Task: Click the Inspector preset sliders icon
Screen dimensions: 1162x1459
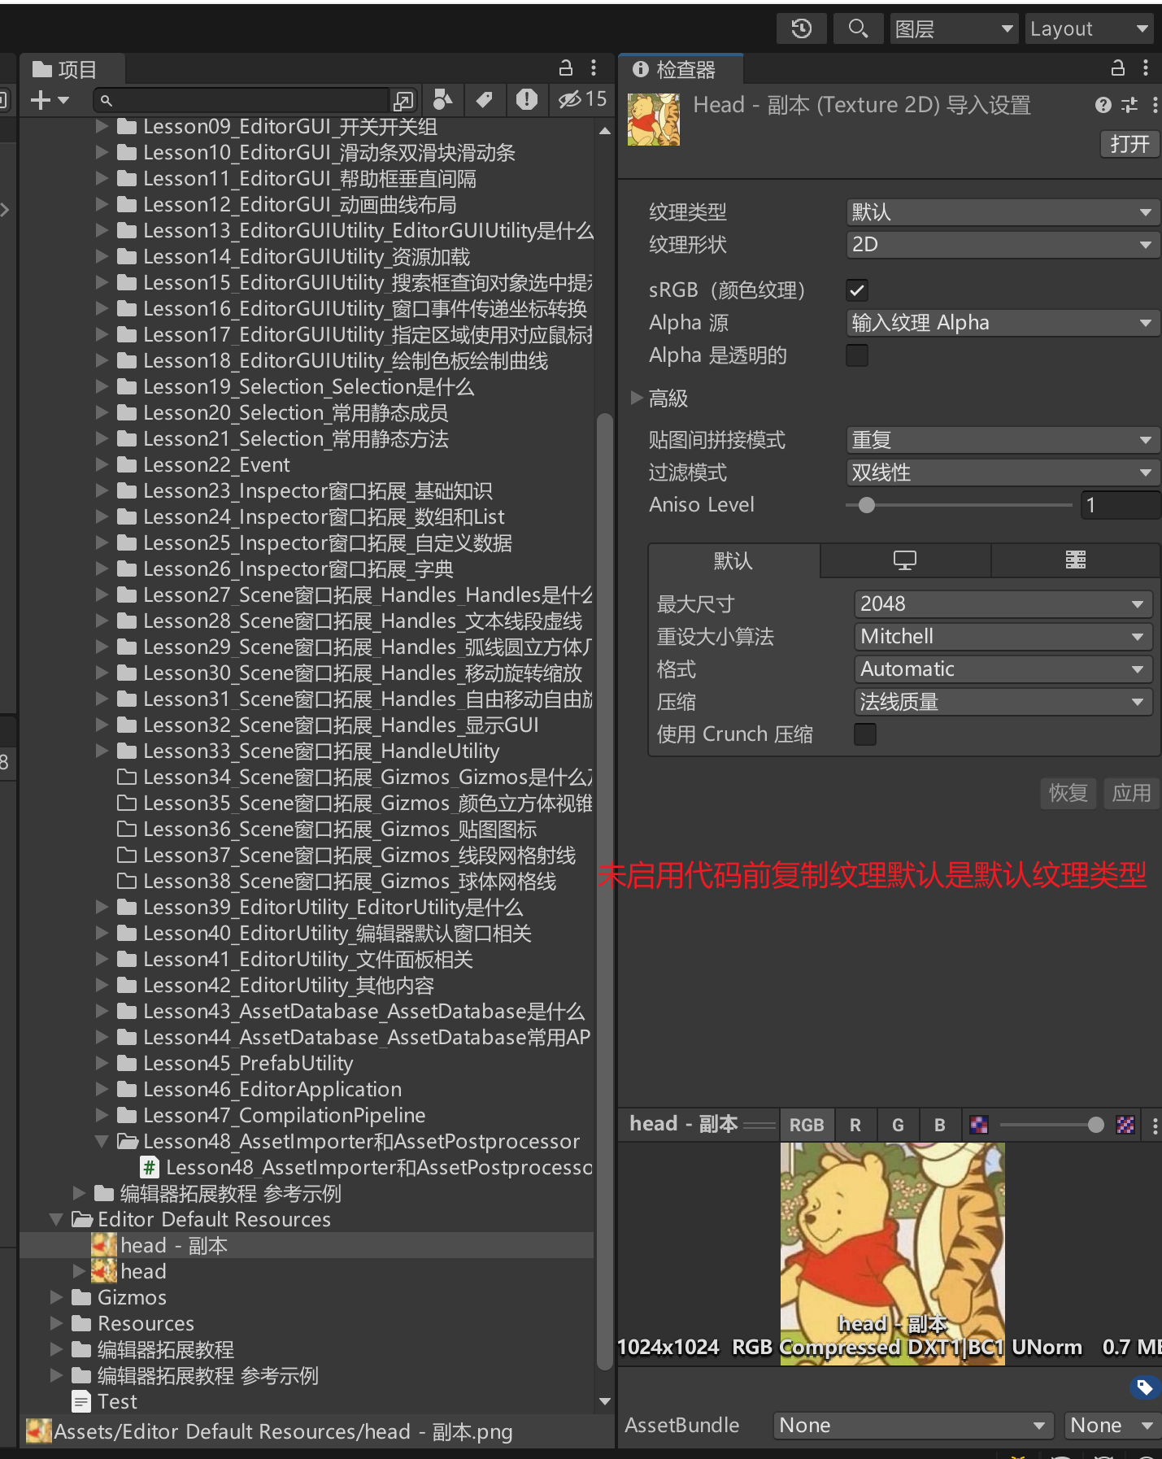Action: click(x=1129, y=105)
